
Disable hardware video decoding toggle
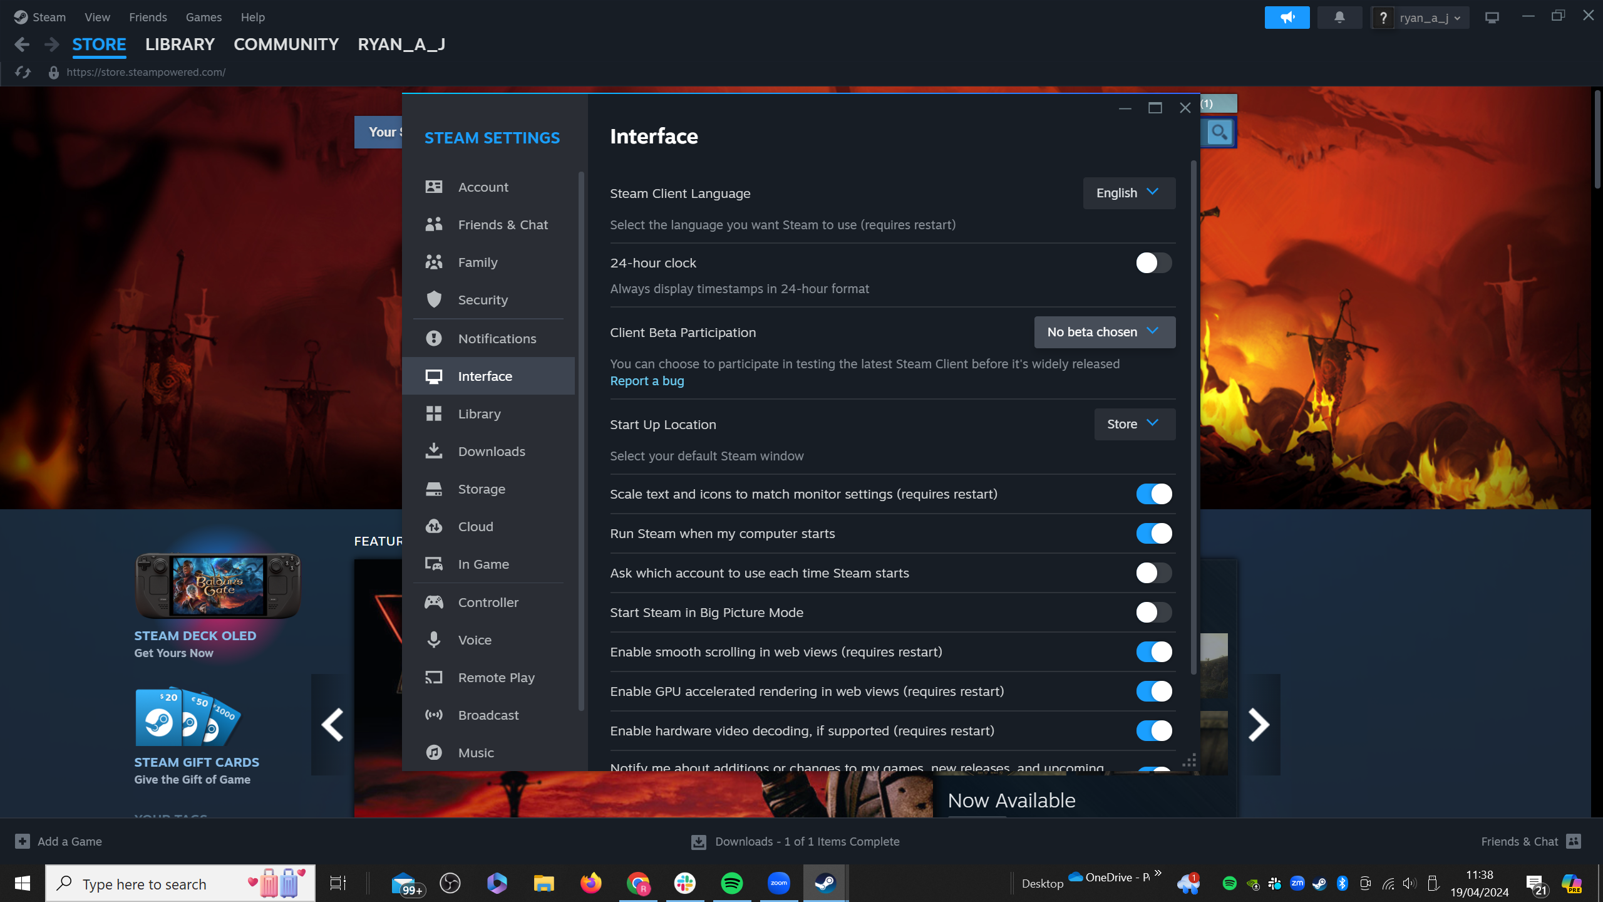(1153, 730)
